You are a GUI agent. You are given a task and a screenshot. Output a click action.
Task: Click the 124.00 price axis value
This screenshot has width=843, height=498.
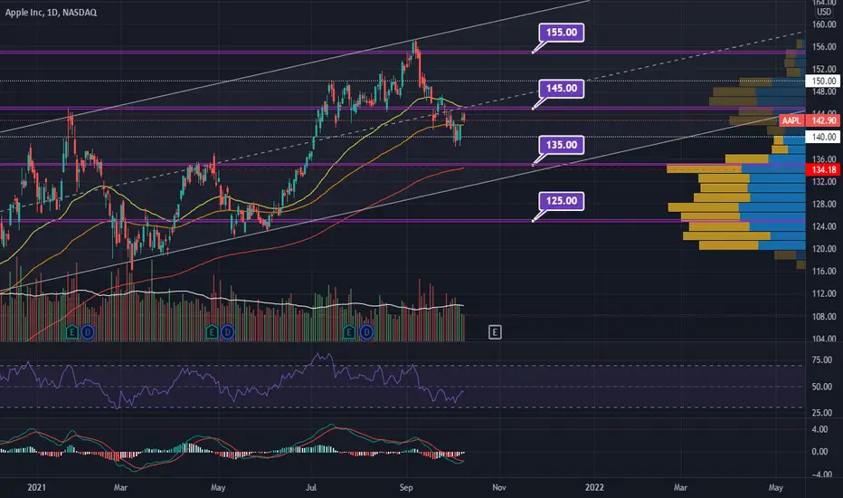click(824, 226)
